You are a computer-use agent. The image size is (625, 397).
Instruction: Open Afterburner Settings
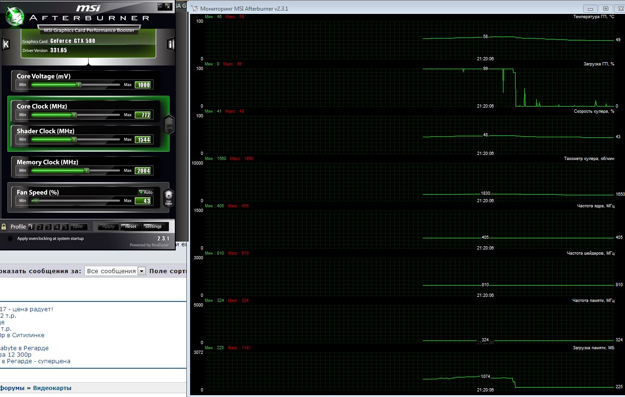153,226
